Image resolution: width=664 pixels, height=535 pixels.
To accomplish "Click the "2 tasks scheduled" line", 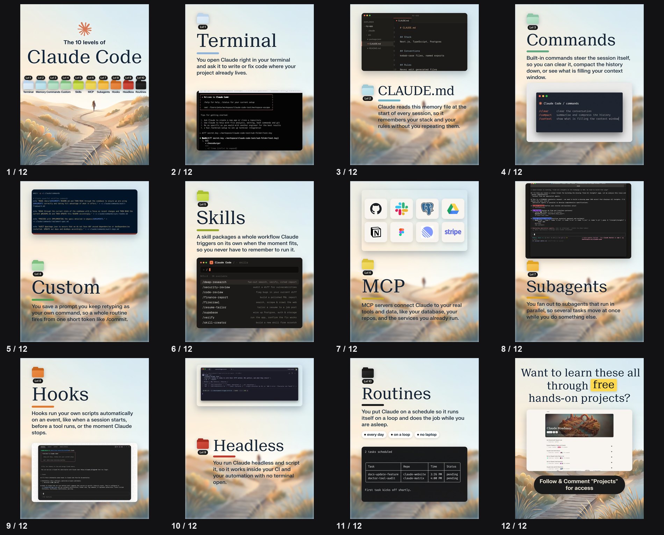I will click(378, 452).
